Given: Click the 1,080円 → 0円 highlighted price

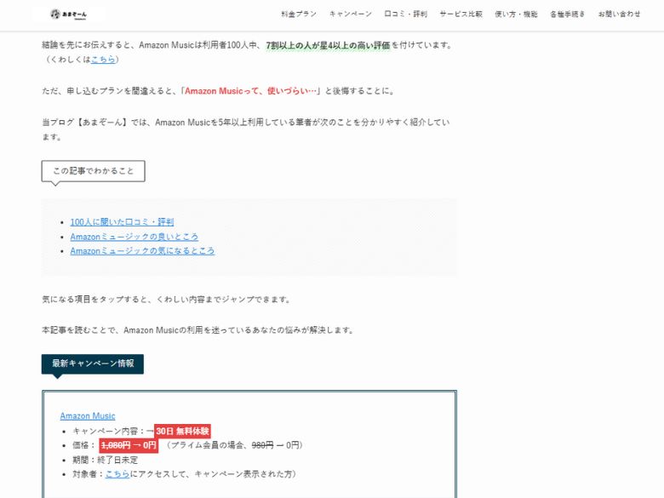Looking at the screenshot, I should (129, 445).
